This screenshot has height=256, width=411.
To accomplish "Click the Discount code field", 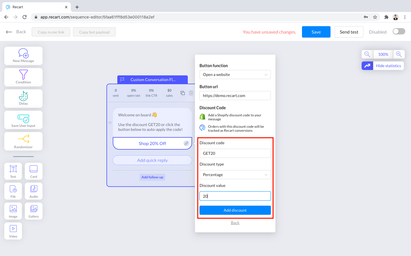I will pos(235,153).
